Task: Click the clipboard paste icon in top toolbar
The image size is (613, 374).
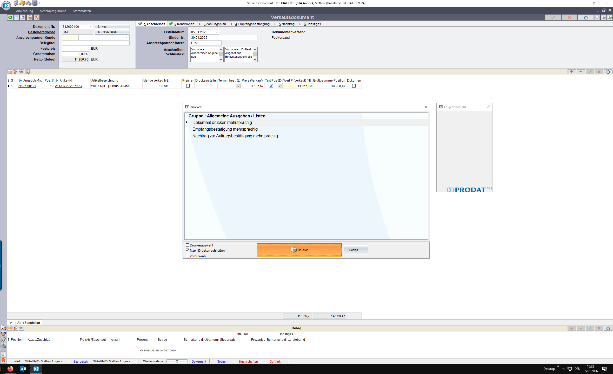Action: point(30,17)
